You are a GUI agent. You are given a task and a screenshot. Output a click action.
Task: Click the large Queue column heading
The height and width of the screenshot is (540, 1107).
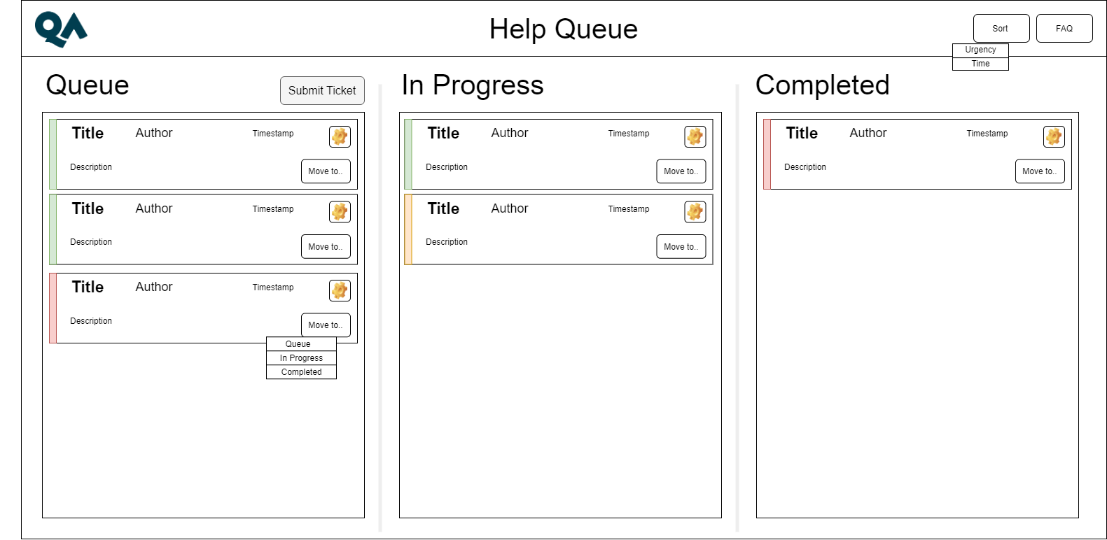click(88, 85)
